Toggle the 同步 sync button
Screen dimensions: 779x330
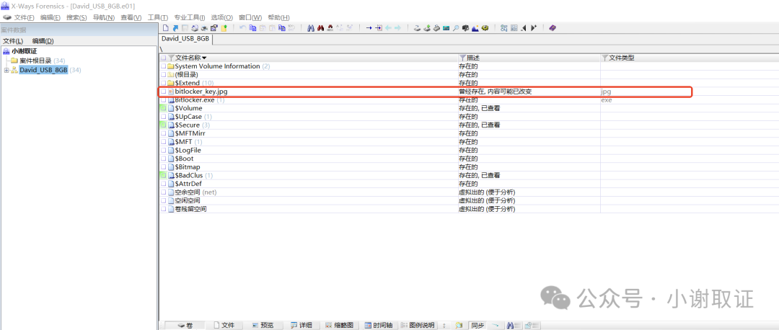(477, 326)
